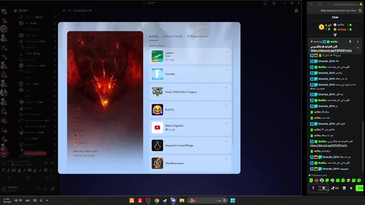Open the Kick emoji picker
This screenshot has width=365, height=205.
pos(324,188)
